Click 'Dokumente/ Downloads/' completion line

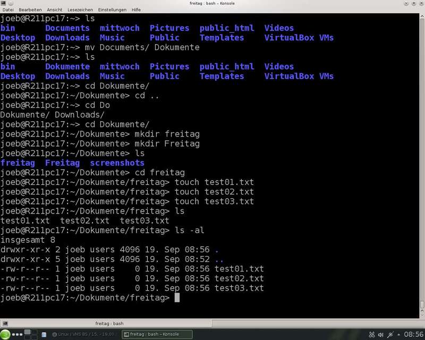click(x=52, y=115)
